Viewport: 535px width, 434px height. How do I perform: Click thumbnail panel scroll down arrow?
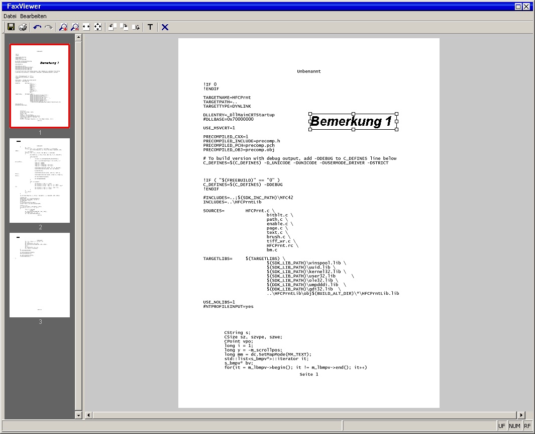(78, 415)
